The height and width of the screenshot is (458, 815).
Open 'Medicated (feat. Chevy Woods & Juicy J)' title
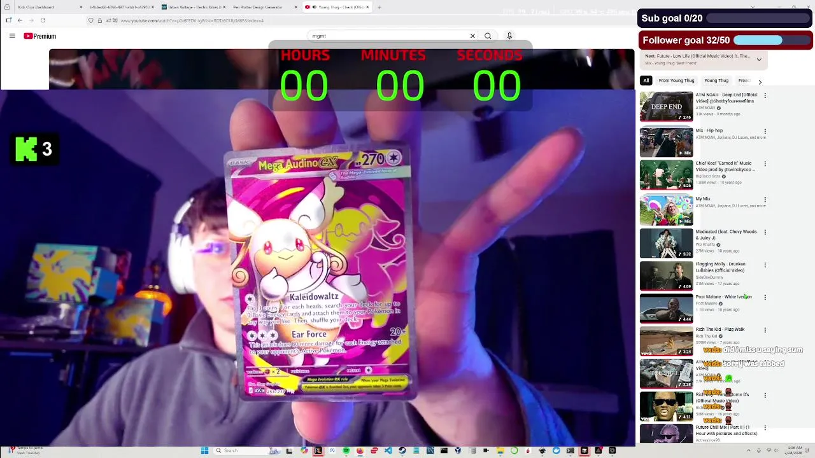point(726,235)
